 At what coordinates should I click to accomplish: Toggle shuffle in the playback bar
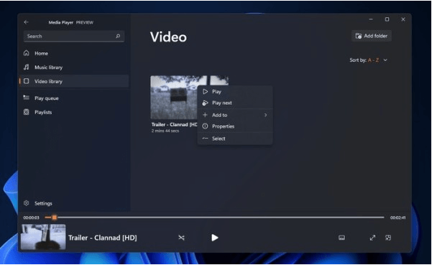pyautogui.click(x=181, y=238)
